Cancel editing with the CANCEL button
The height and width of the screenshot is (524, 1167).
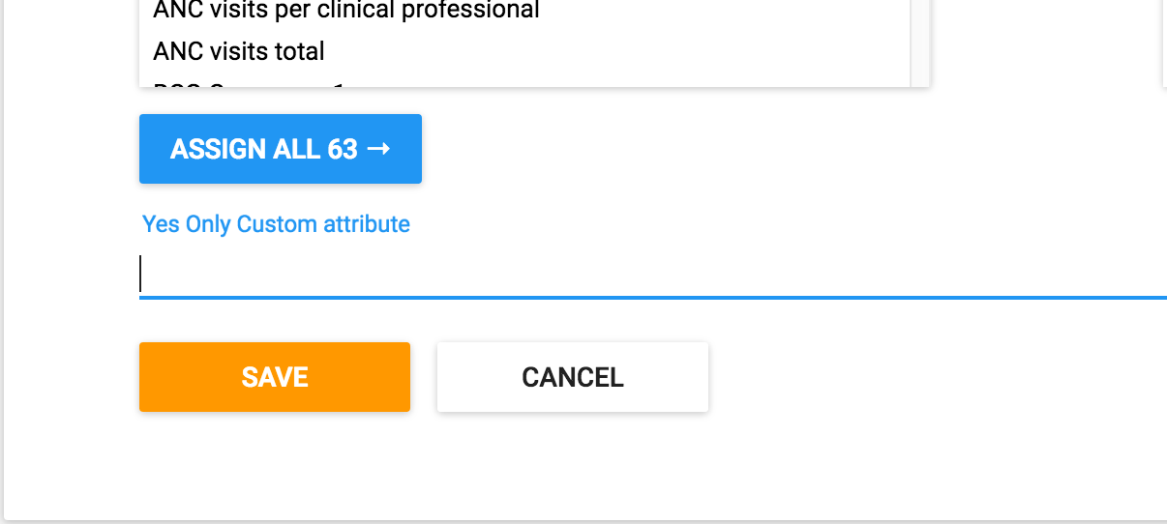coord(573,377)
